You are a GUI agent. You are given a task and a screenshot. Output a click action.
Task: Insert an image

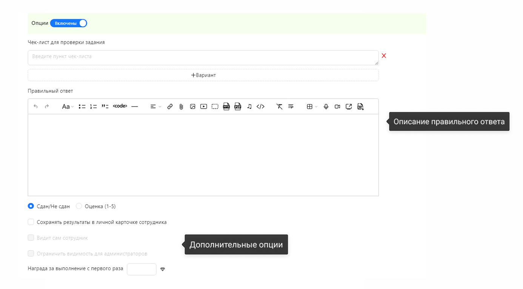point(192,107)
